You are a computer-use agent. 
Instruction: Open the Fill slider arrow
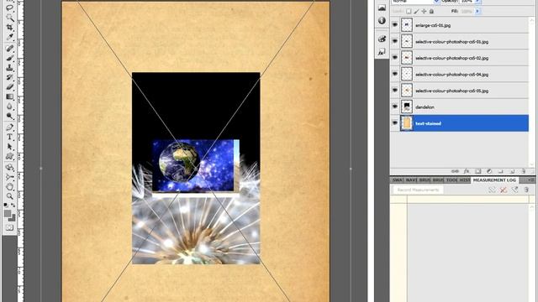point(477,11)
